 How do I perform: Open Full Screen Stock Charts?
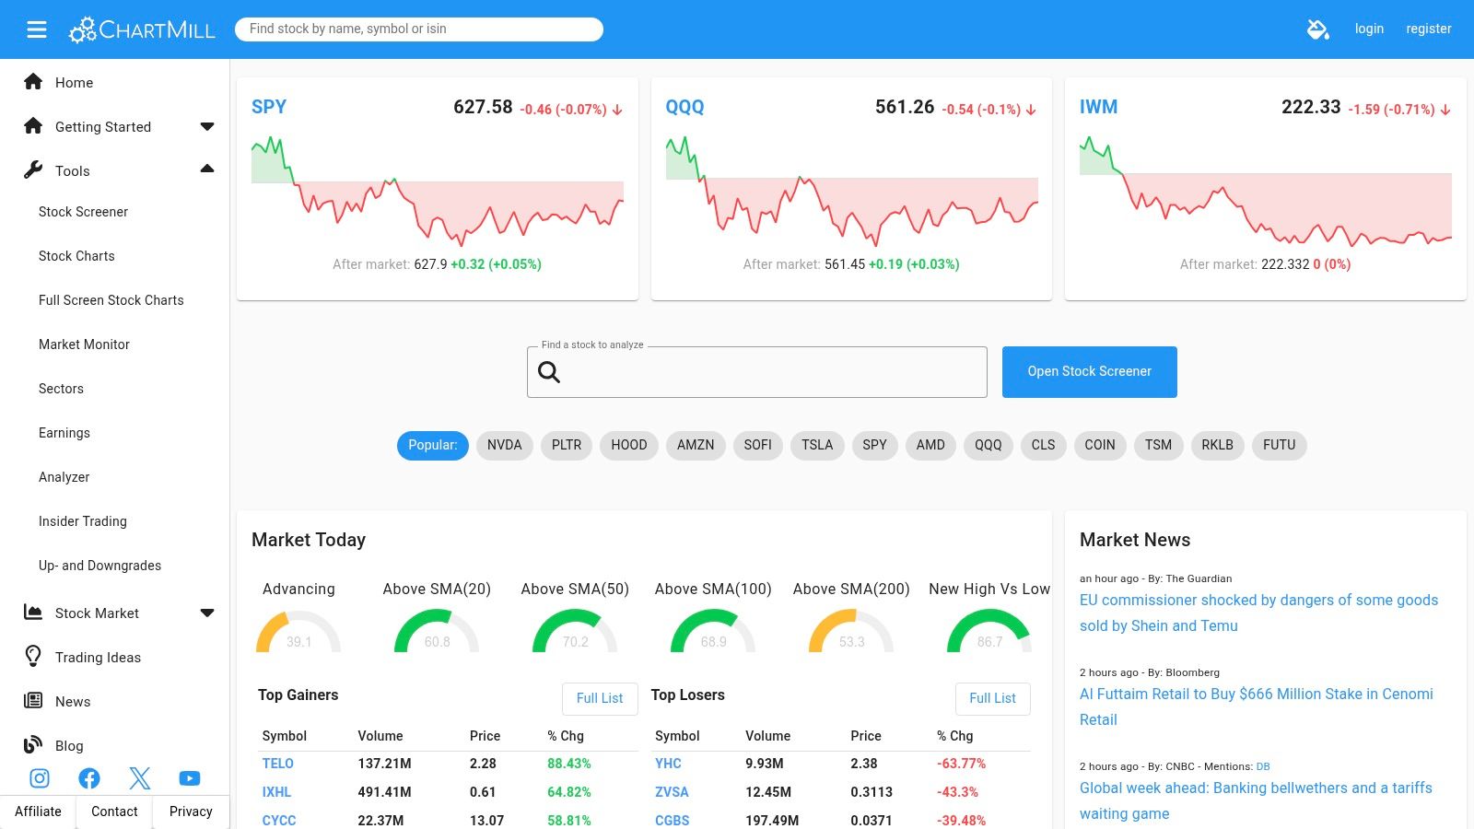[111, 300]
